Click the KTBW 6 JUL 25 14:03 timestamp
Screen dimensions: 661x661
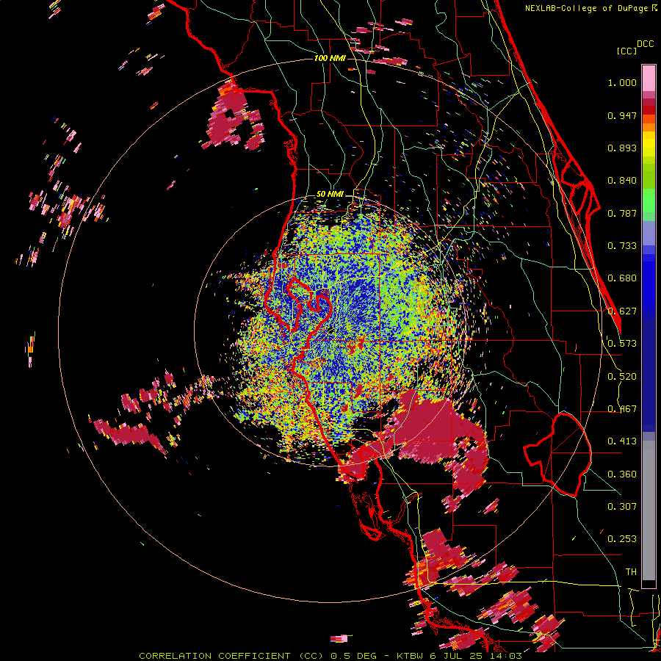point(459,656)
